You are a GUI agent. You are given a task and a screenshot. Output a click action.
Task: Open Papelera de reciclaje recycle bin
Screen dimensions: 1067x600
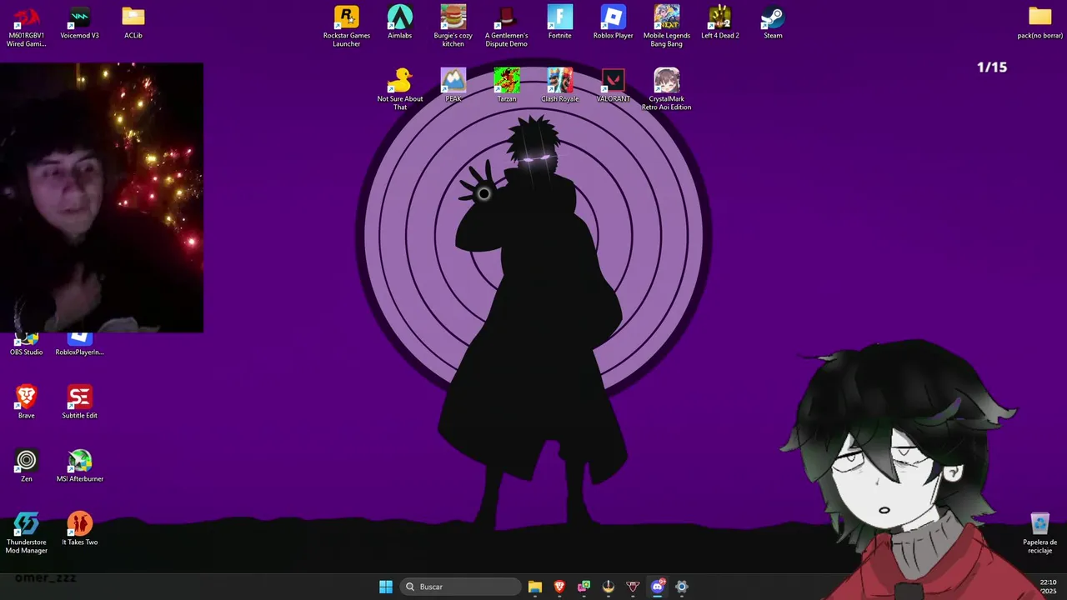tap(1040, 532)
